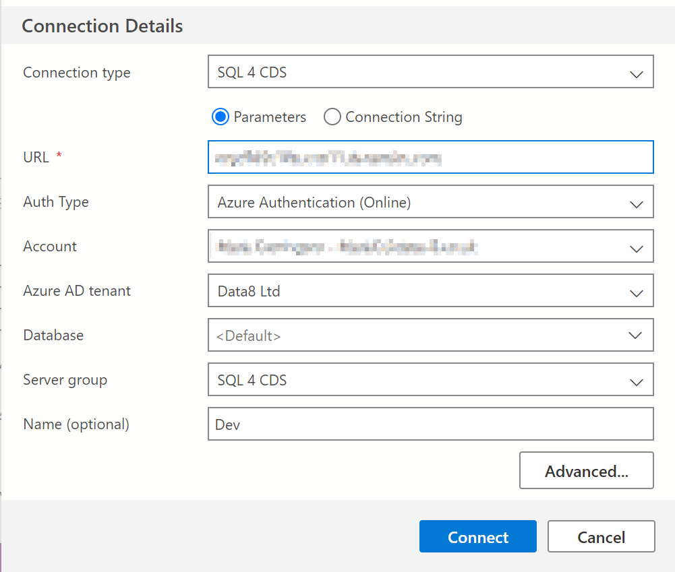The height and width of the screenshot is (572, 675).
Task: Click the Account label
Action: point(50,247)
